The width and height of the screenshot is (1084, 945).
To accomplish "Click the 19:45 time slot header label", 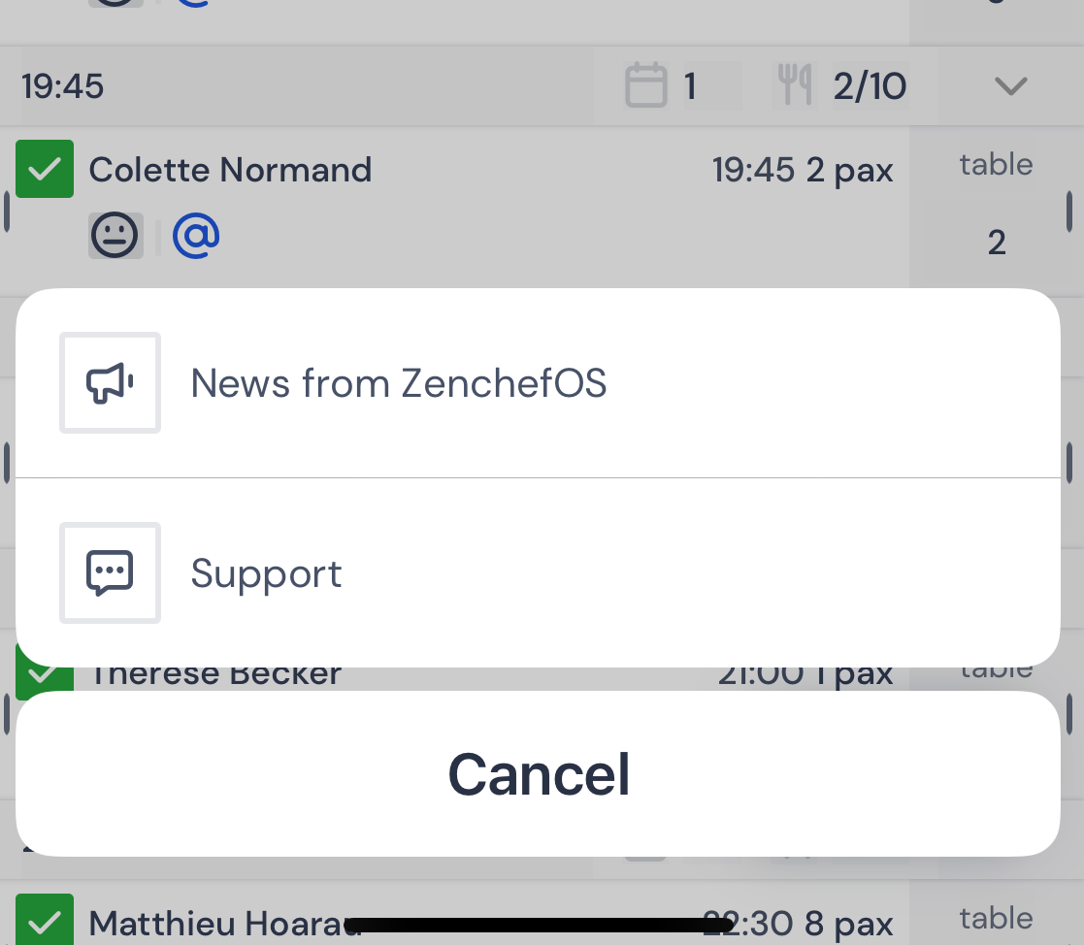I will click(63, 86).
